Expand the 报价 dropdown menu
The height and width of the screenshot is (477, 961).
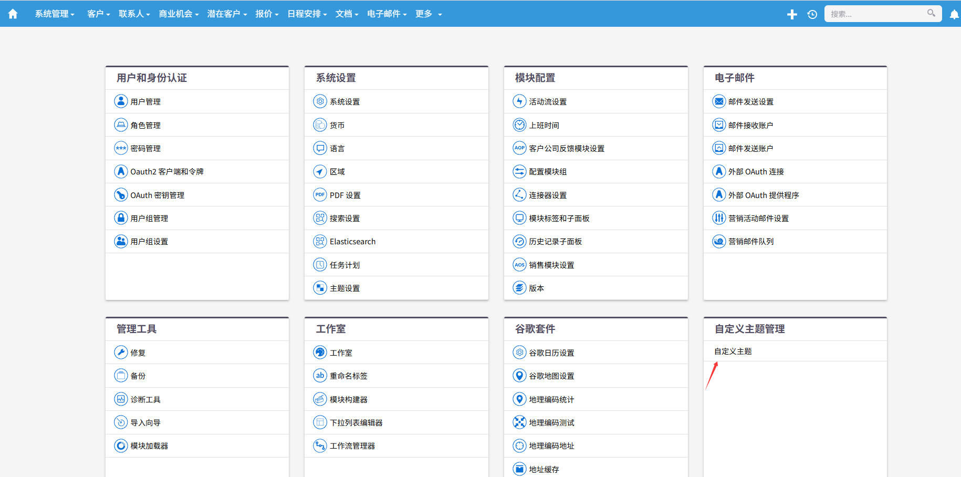pos(267,14)
